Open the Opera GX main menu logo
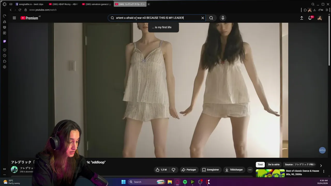Screen dimensions: 331x186 point(4,4)
